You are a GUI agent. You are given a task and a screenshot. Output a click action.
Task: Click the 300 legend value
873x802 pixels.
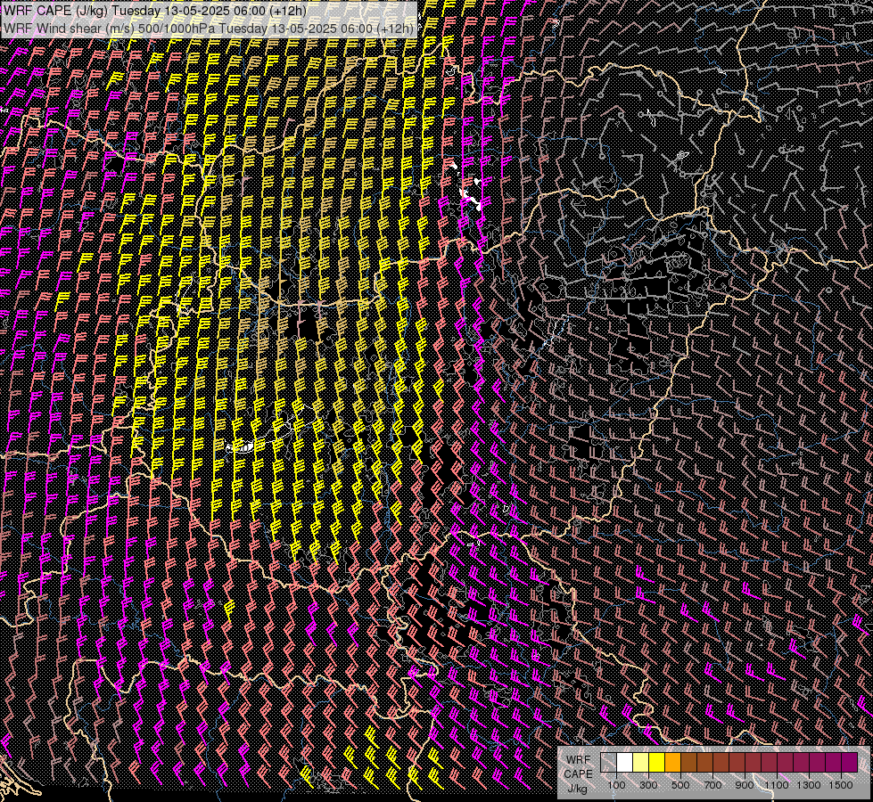point(648,785)
